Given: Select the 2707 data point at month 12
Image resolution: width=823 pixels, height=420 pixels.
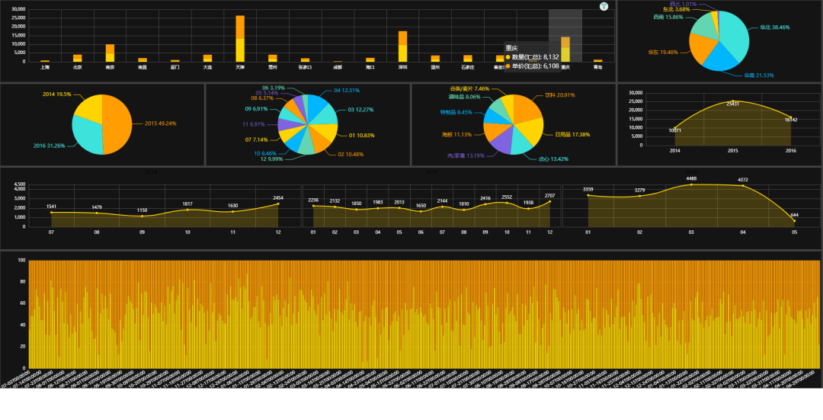Looking at the screenshot, I should pos(549,201).
